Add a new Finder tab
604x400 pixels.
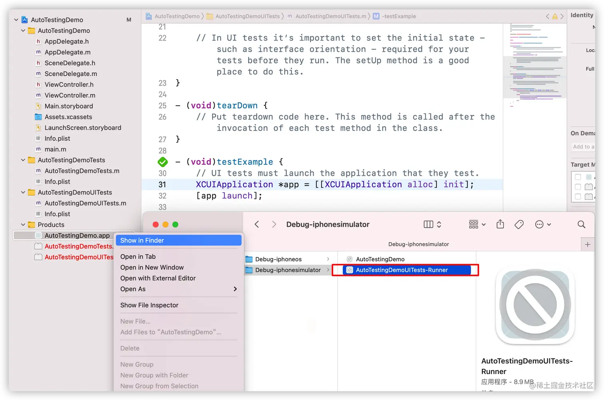[588, 244]
